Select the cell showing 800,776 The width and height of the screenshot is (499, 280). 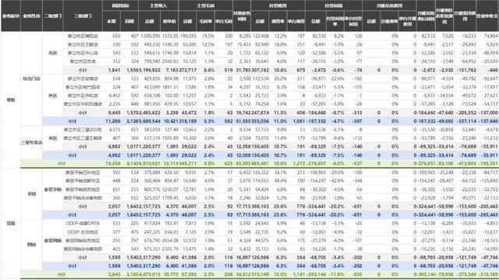(x=152, y=189)
